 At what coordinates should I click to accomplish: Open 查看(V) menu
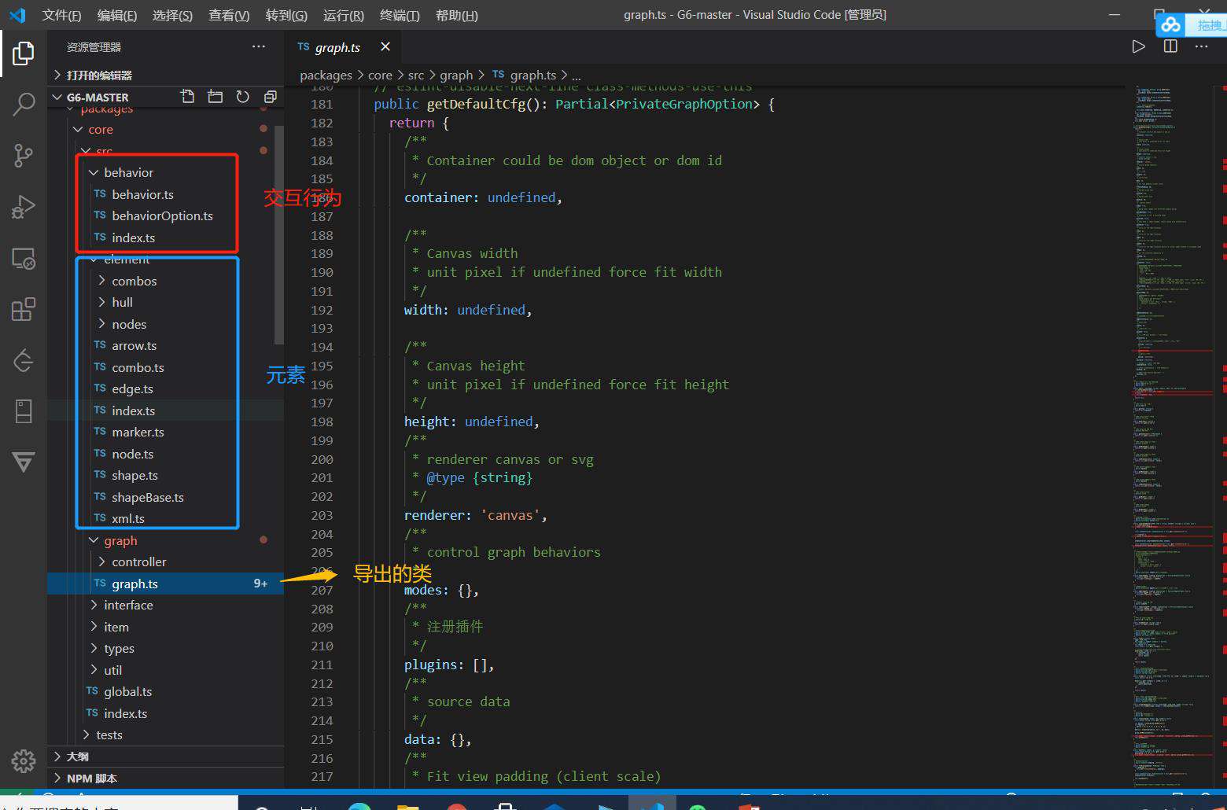click(x=229, y=15)
